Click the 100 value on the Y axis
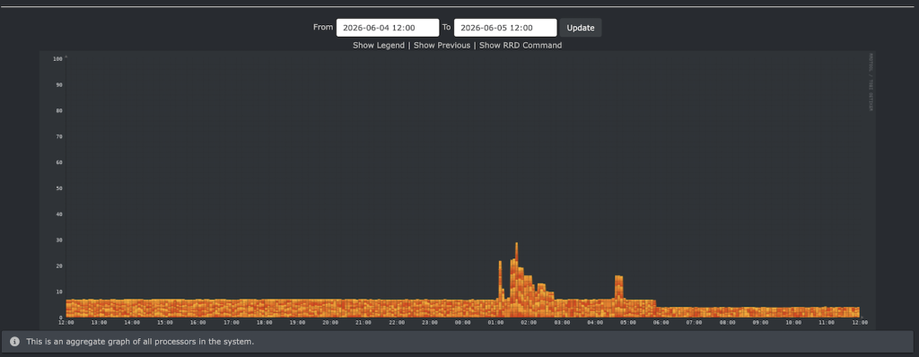Image resolution: width=919 pixels, height=357 pixels. tap(57, 58)
